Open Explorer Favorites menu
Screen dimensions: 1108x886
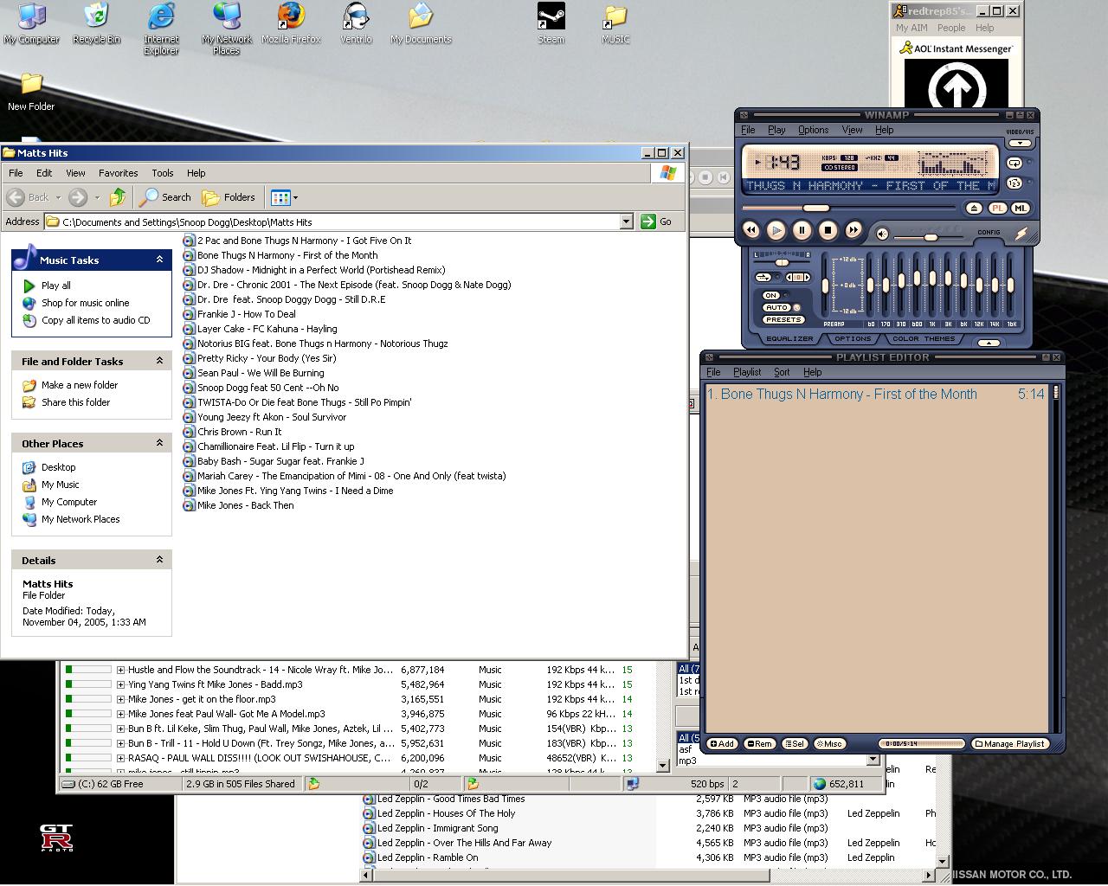pyautogui.click(x=118, y=173)
